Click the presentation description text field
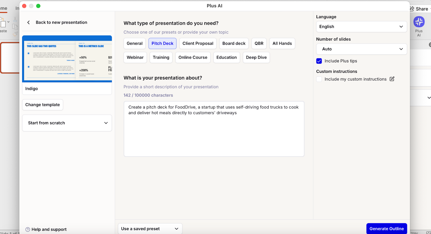 click(x=214, y=129)
